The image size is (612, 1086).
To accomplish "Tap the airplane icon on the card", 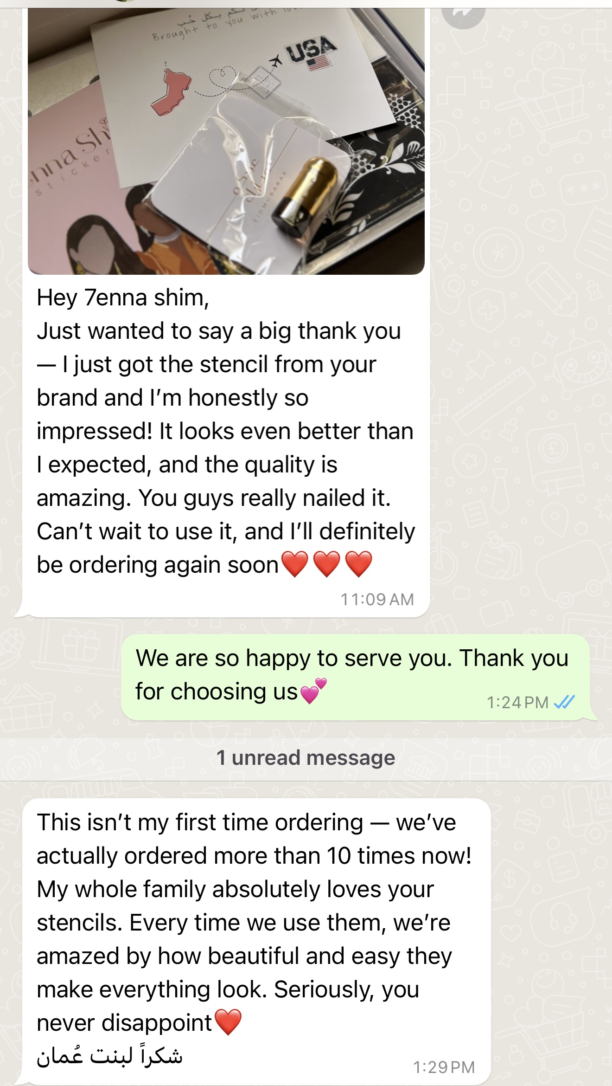I will (276, 61).
